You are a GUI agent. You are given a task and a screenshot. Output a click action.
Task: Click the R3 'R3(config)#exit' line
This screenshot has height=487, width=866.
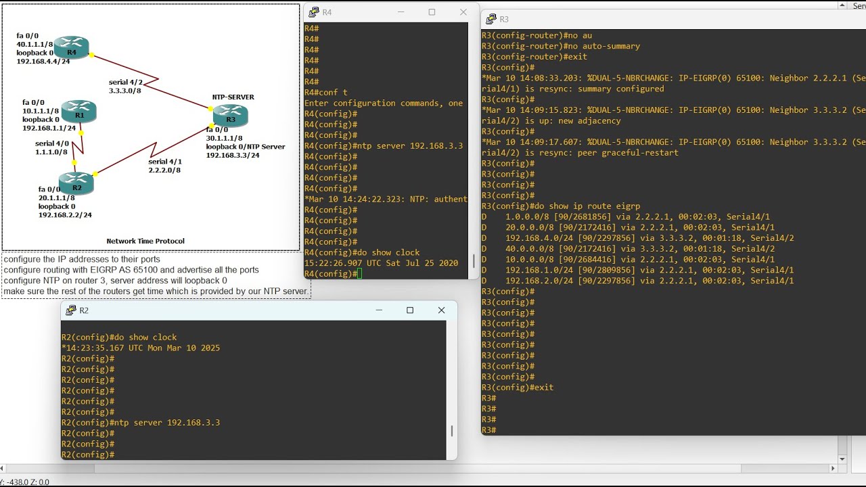[518, 388]
